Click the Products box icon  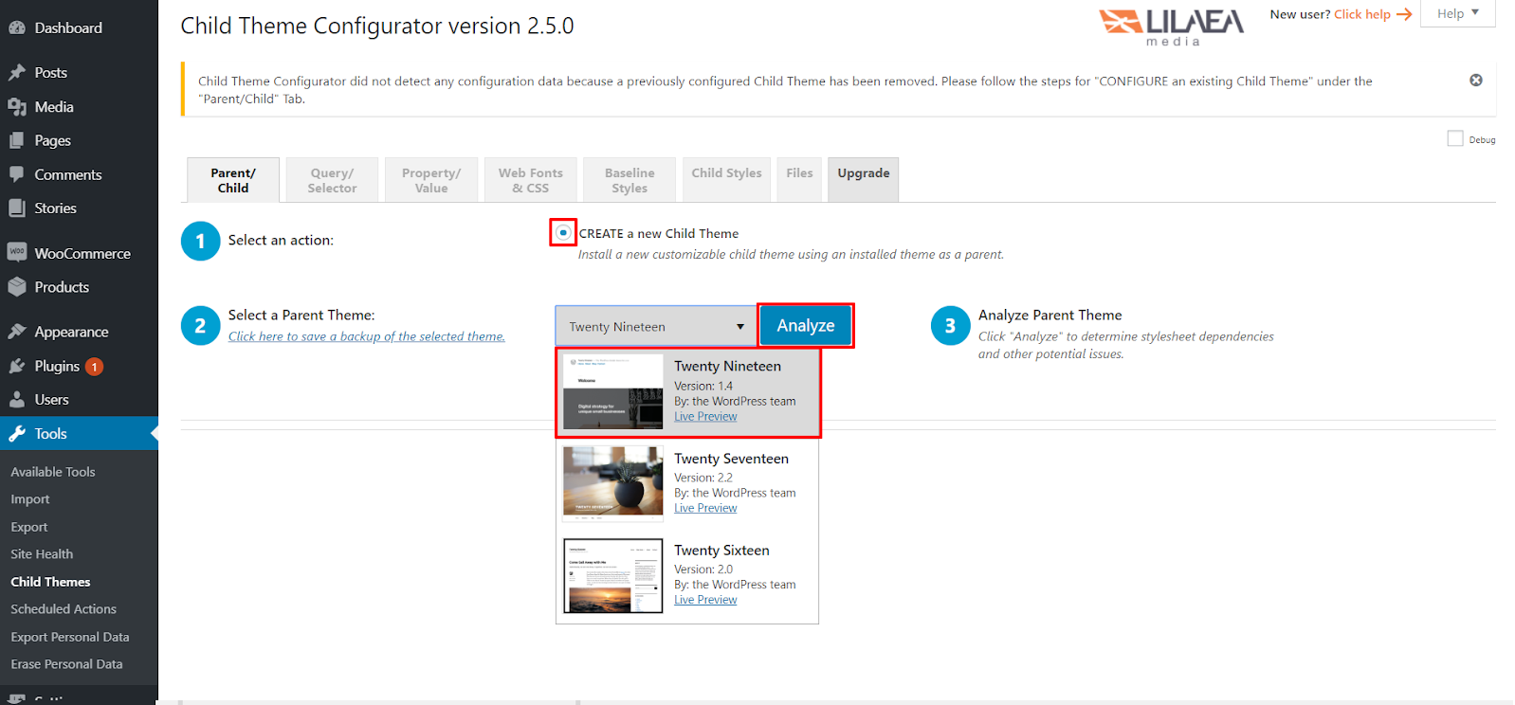tap(17, 287)
